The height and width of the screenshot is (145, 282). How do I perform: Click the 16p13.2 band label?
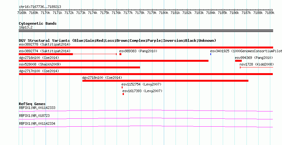(26, 28)
